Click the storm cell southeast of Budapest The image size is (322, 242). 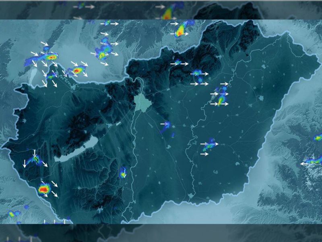coord(166,125)
